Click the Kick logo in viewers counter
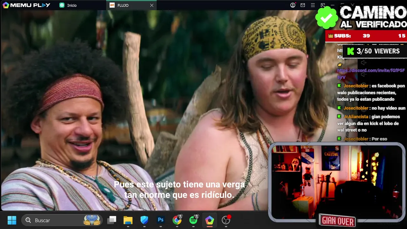Image resolution: width=407 pixels, height=229 pixels. tap(350, 52)
